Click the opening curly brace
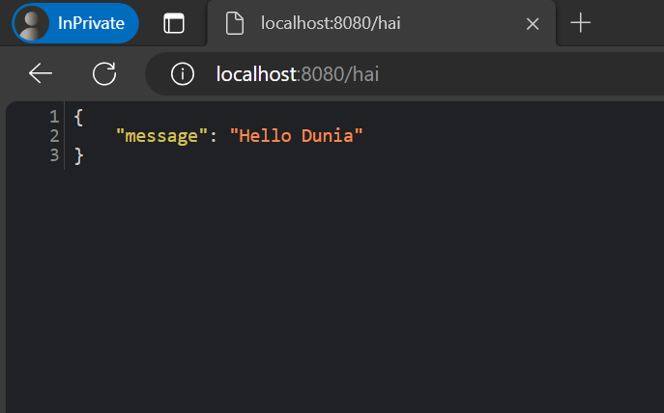This screenshot has width=664, height=413. [78, 117]
